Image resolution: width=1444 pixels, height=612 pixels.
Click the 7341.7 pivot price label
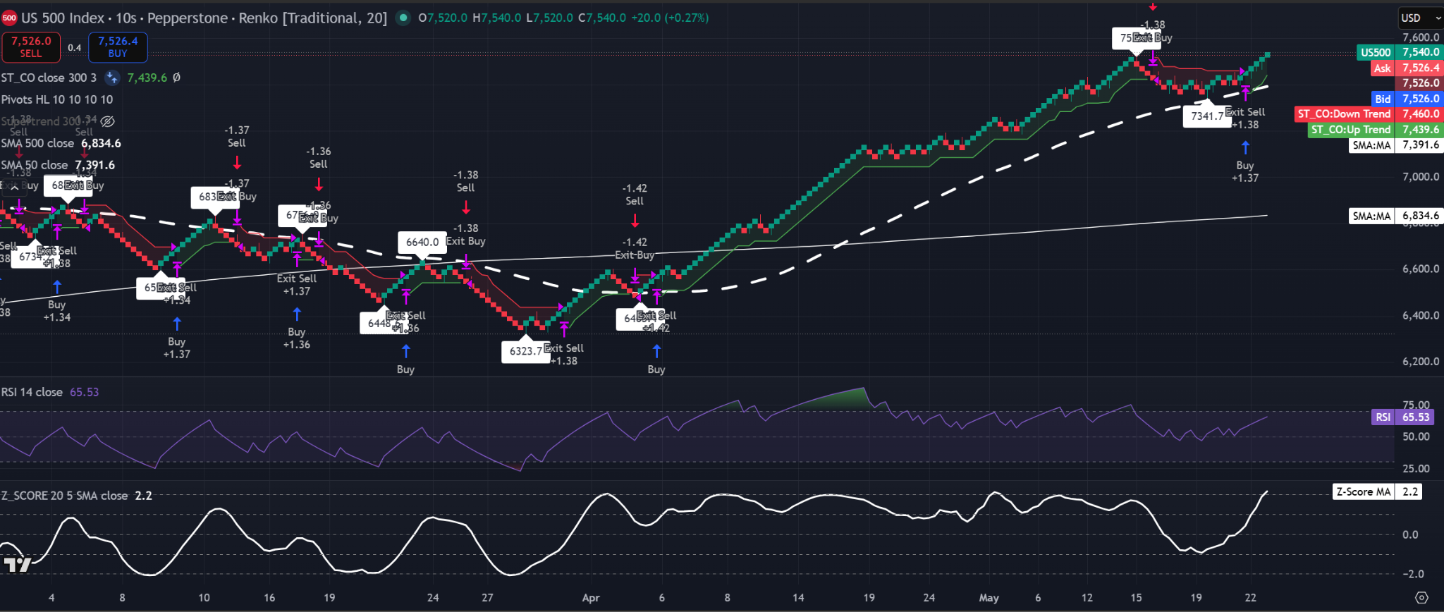click(x=1207, y=116)
